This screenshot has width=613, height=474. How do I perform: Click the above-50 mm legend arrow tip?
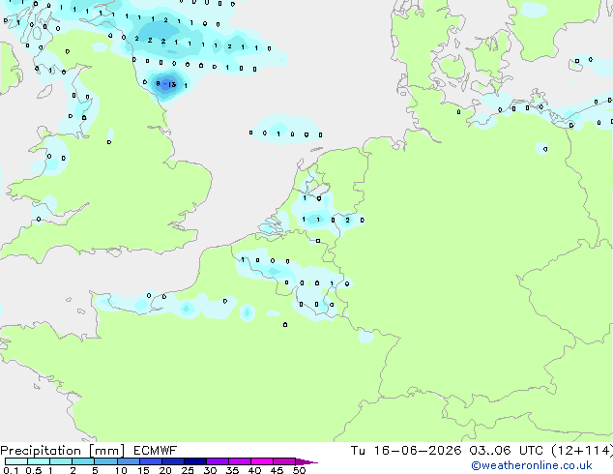tap(306, 461)
